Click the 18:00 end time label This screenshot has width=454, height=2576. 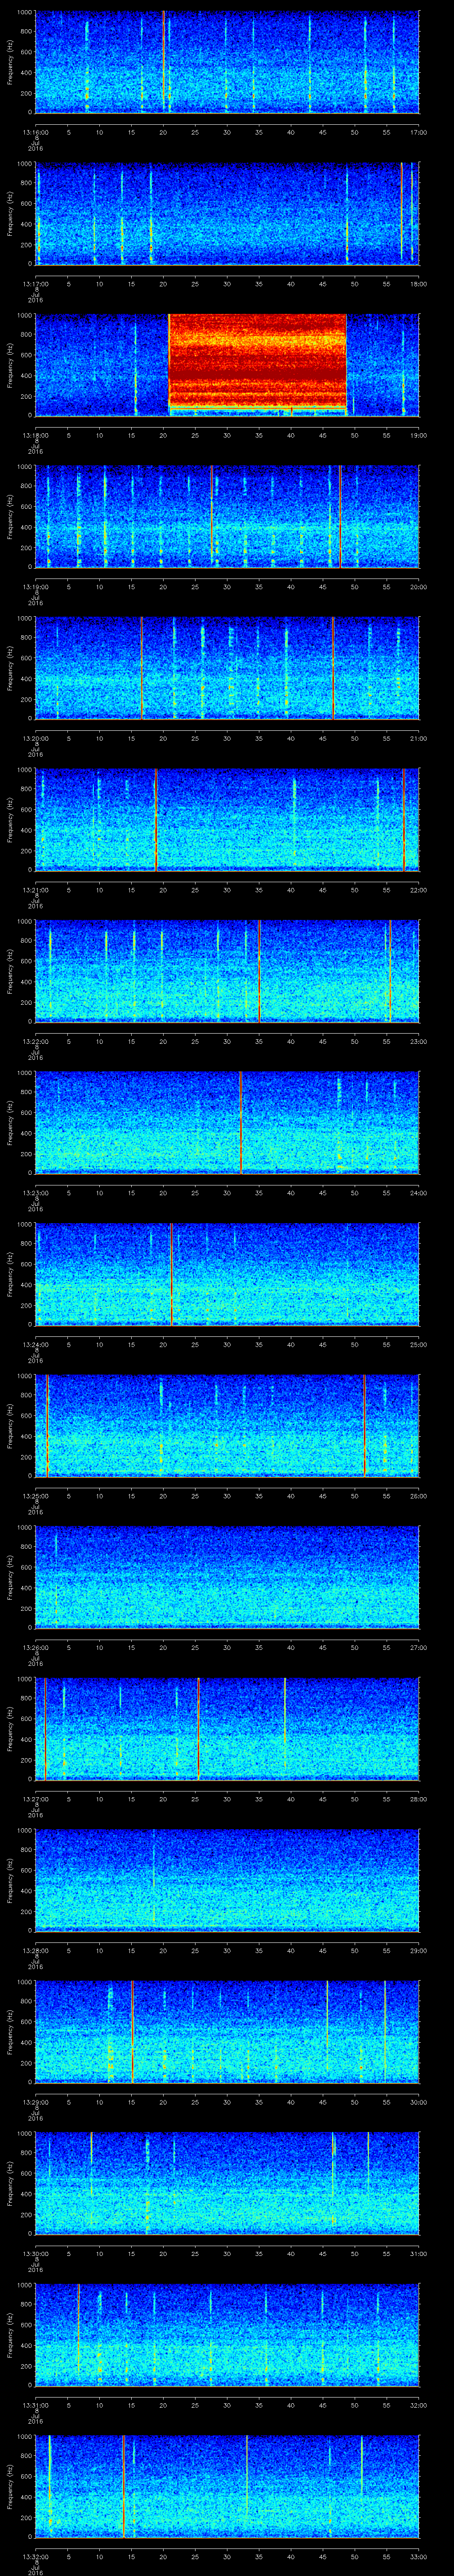click(418, 284)
